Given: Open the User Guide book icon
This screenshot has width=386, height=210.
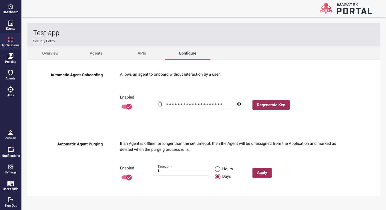Looking at the screenshot, I should point(11,185).
